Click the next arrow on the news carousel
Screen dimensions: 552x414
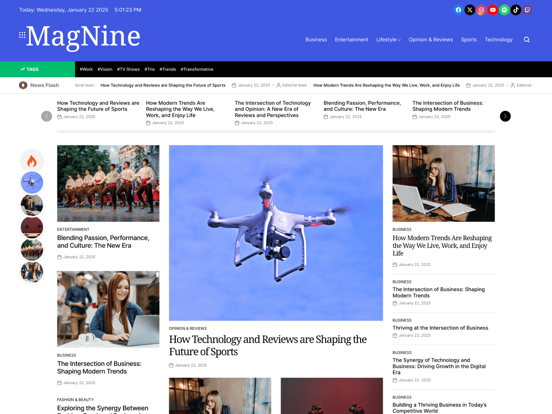point(505,116)
